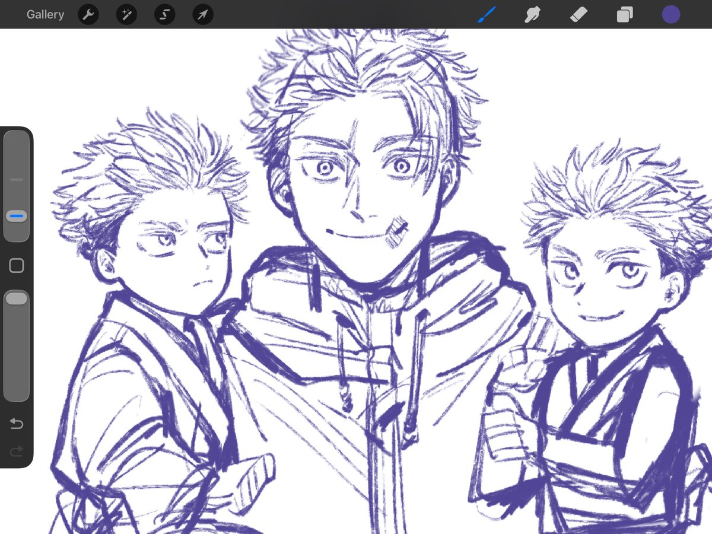Undo the last stroke
This screenshot has width=712, height=534.
[17, 424]
